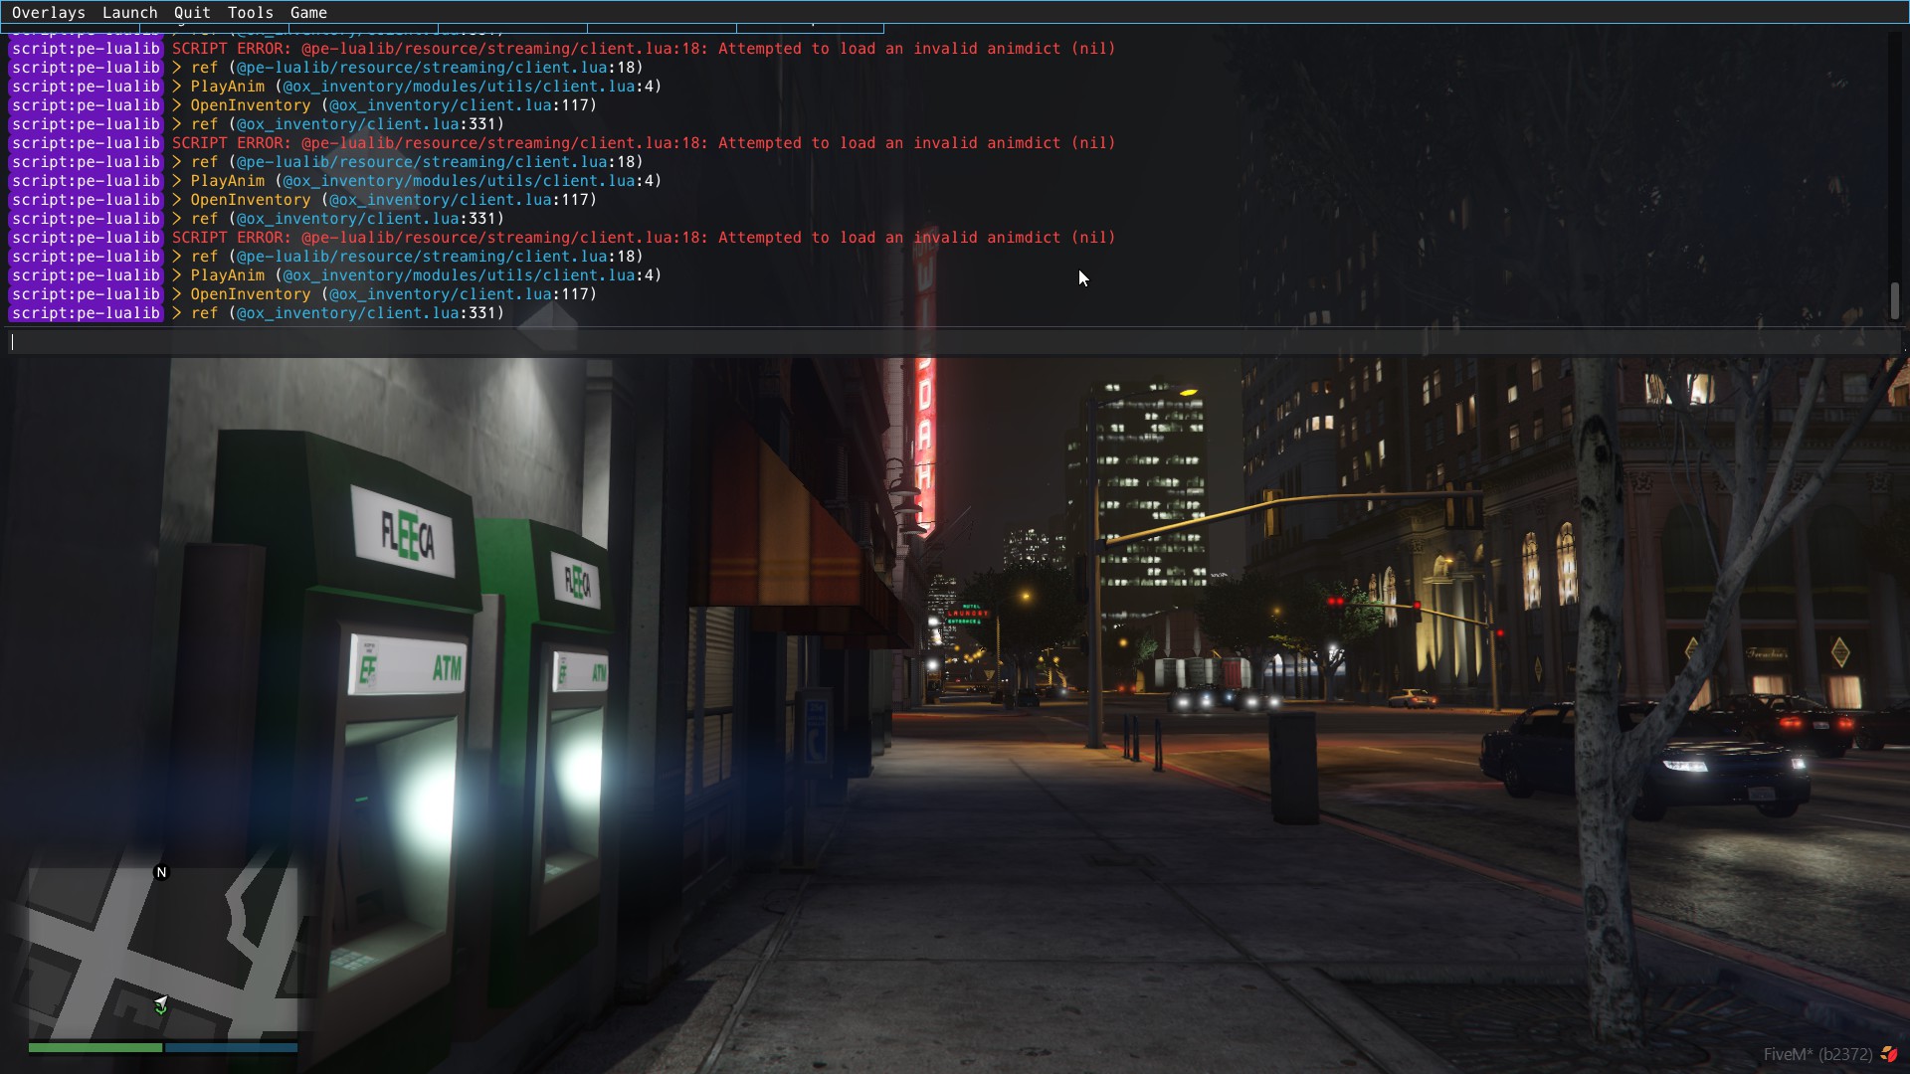Open the Launch menu
Viewport: 1910px width, 1074px height.
point(129,12)
